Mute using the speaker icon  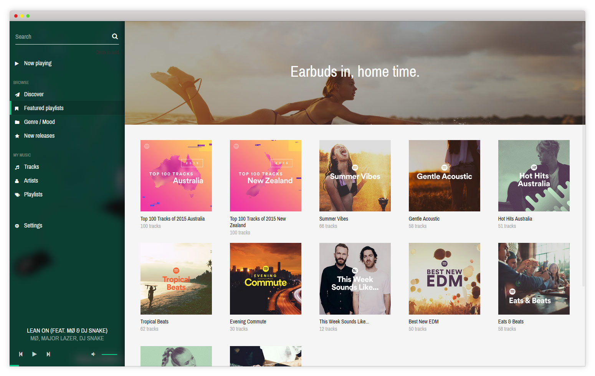(93, 354)
